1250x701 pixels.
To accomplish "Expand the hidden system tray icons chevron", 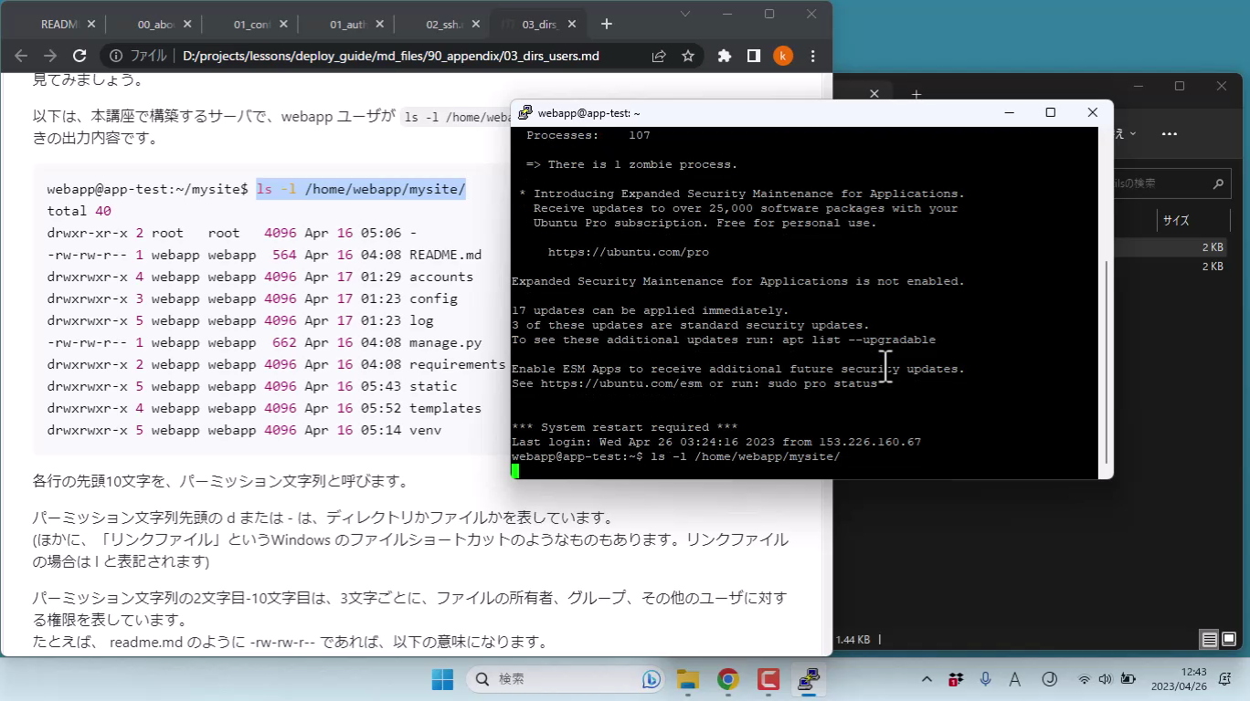I will pyautogui.click(x=927, y=679).
